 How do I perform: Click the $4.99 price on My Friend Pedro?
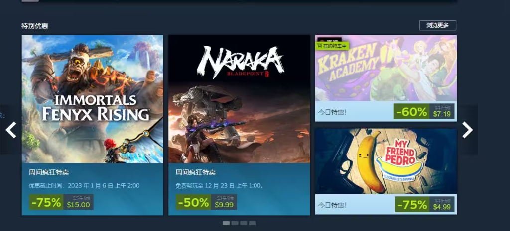coord(442,207)
